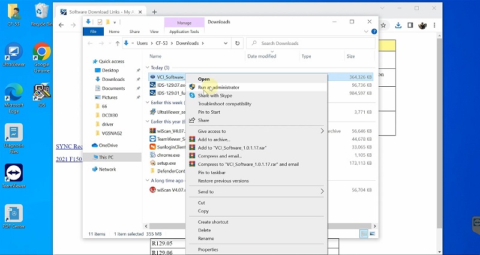Open the Microsoft Edge desktop icon
This screenshot has height=255, width=480.
click(x=13, y=96)
